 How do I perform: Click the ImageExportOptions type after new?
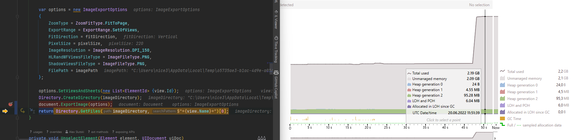[105, 10]
